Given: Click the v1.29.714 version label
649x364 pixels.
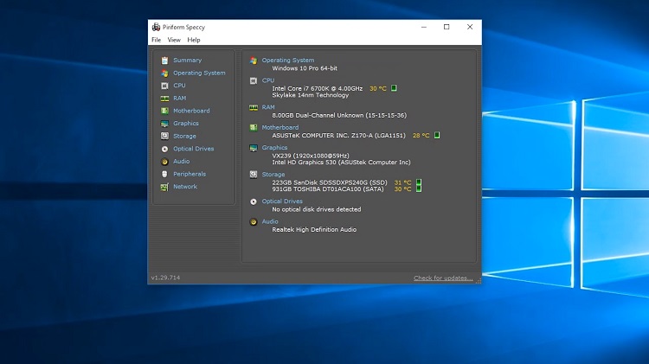Looking at the screenshot, I should 165,278.
